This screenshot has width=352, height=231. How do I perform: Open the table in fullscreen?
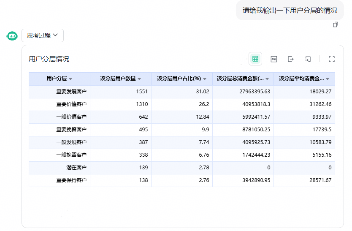[332, 59]
